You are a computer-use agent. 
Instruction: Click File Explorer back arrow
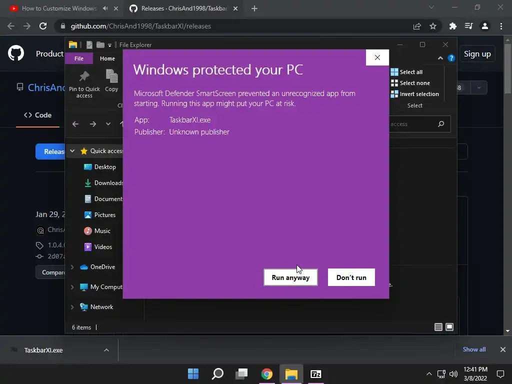pyautogui.click(x=75, y=124)
